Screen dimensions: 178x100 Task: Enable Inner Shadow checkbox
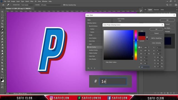click(88, 38)
